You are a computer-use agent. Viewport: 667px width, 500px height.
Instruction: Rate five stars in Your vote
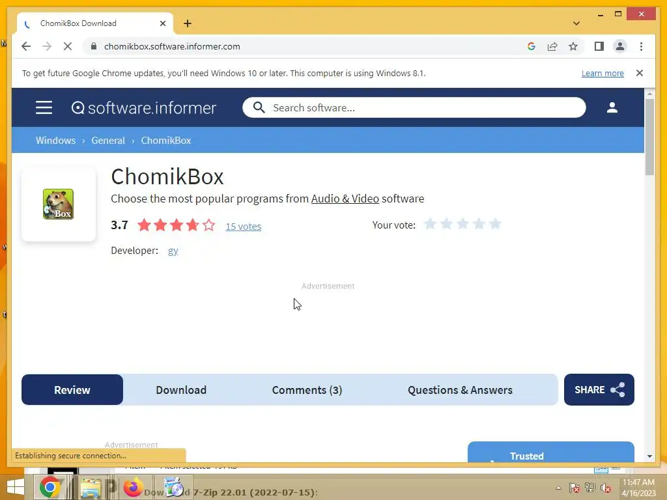(x=495, y=224)
